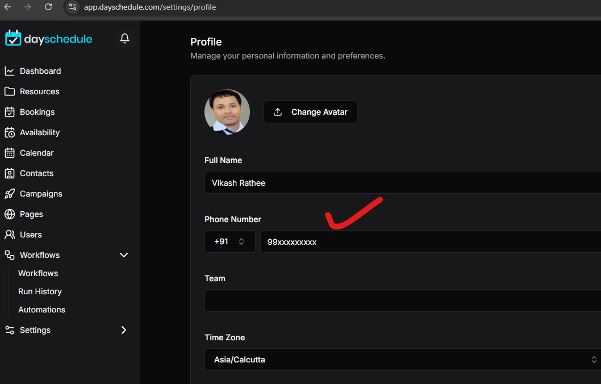Collapse the Workflows section chevron
This screenshot has width=601, height=384.
click(124, 255)
